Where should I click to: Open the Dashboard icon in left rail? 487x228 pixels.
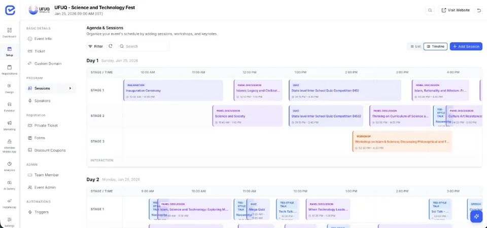(9, 30)
